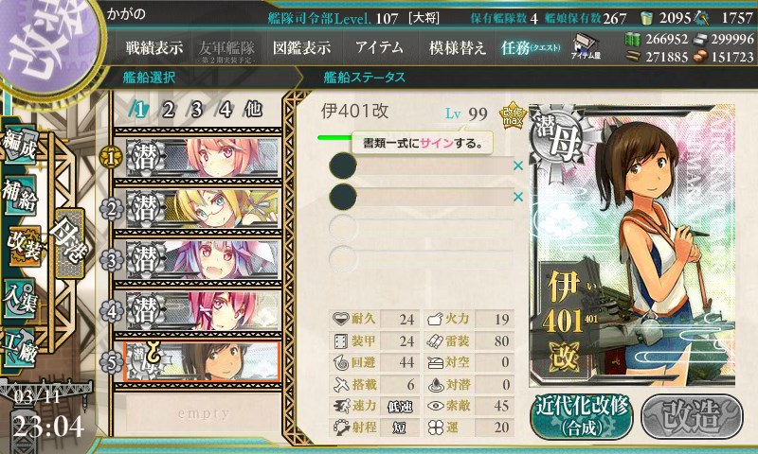Open the アイテム屋 item shop icon
The width and height of the screenshot is (758, 454).
pos(586,46)
